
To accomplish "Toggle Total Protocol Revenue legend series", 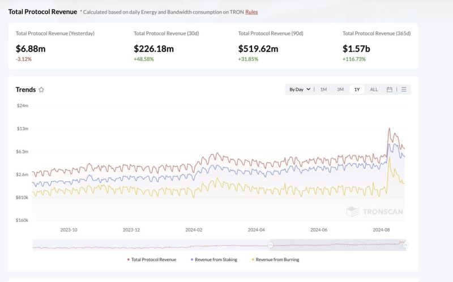I will pyautogui.click(x=152, y=259).
